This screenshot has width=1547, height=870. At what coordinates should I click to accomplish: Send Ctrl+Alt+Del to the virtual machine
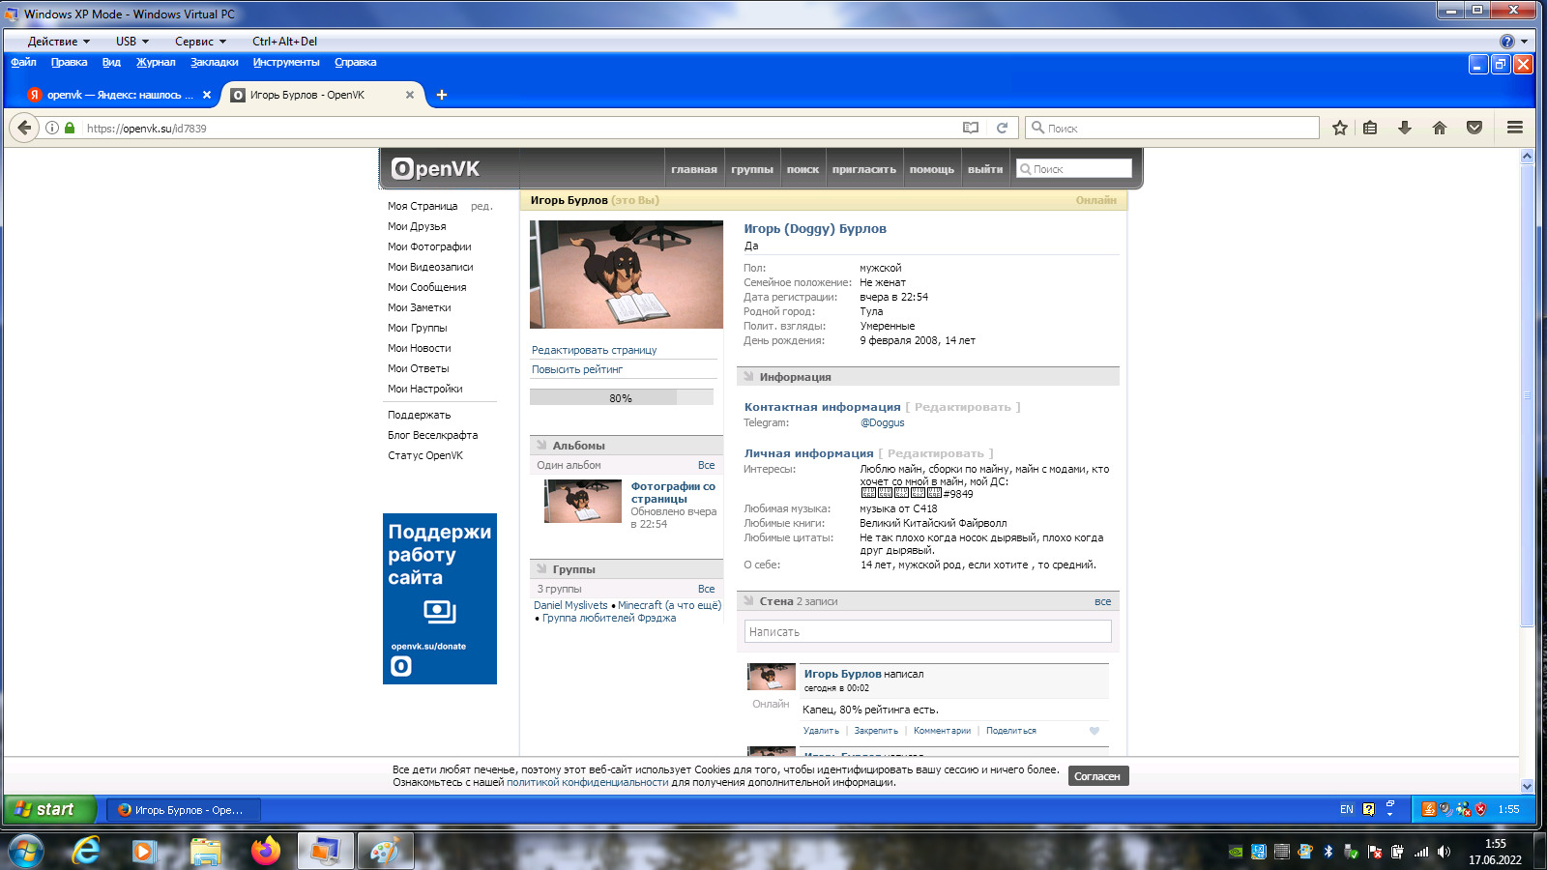tap(284, 42)
